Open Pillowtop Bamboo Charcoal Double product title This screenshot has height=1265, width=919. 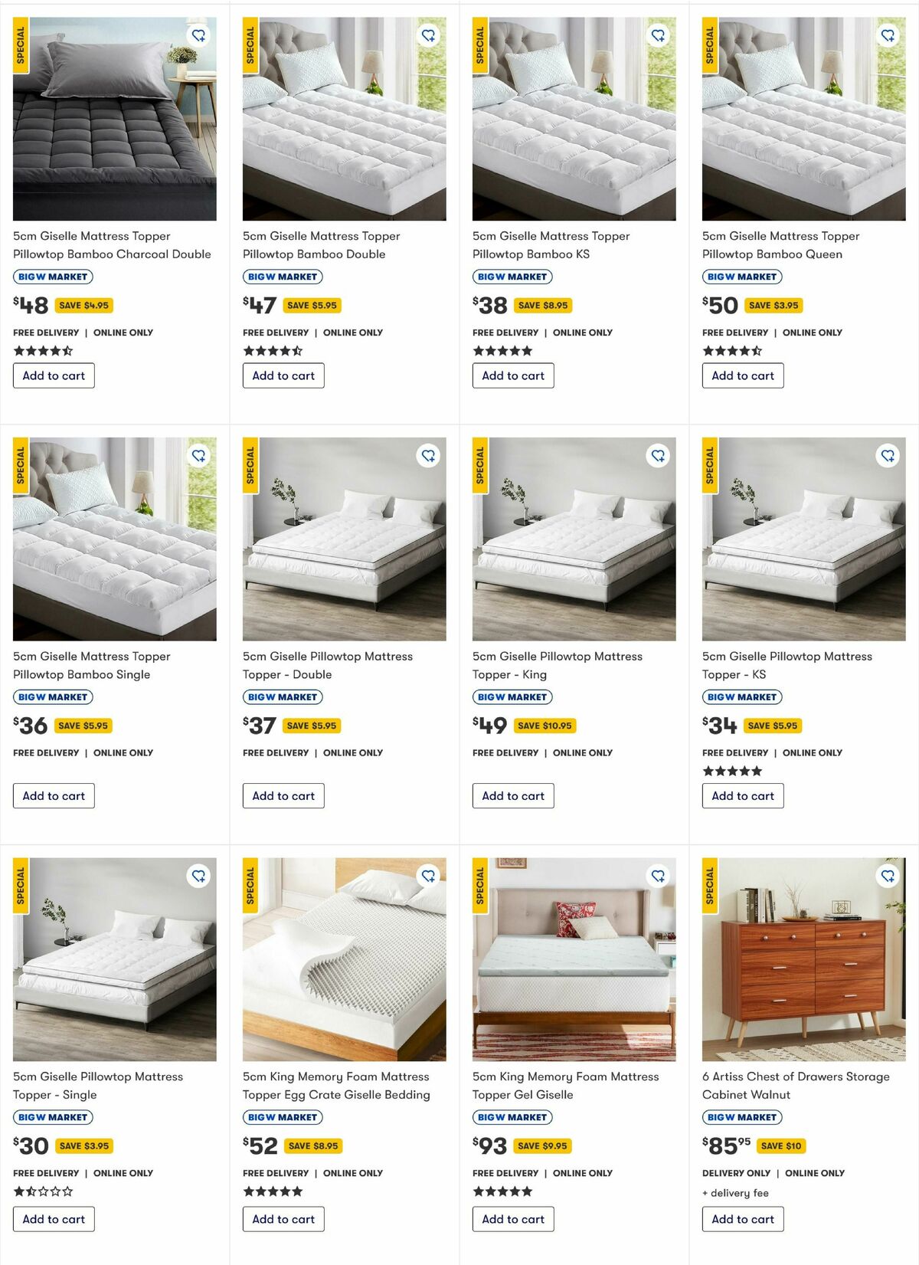[x=112, y=245]
